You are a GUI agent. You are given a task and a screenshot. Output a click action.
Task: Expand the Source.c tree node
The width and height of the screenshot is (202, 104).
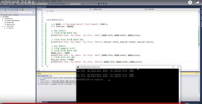[5, 28]
